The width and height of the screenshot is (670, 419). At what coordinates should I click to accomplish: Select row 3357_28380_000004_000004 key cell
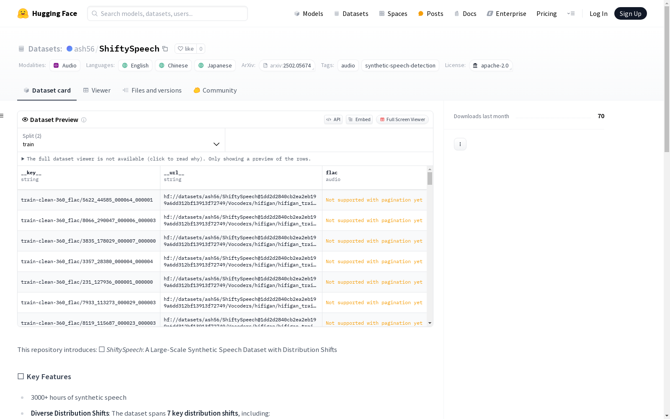coord(89,261)
